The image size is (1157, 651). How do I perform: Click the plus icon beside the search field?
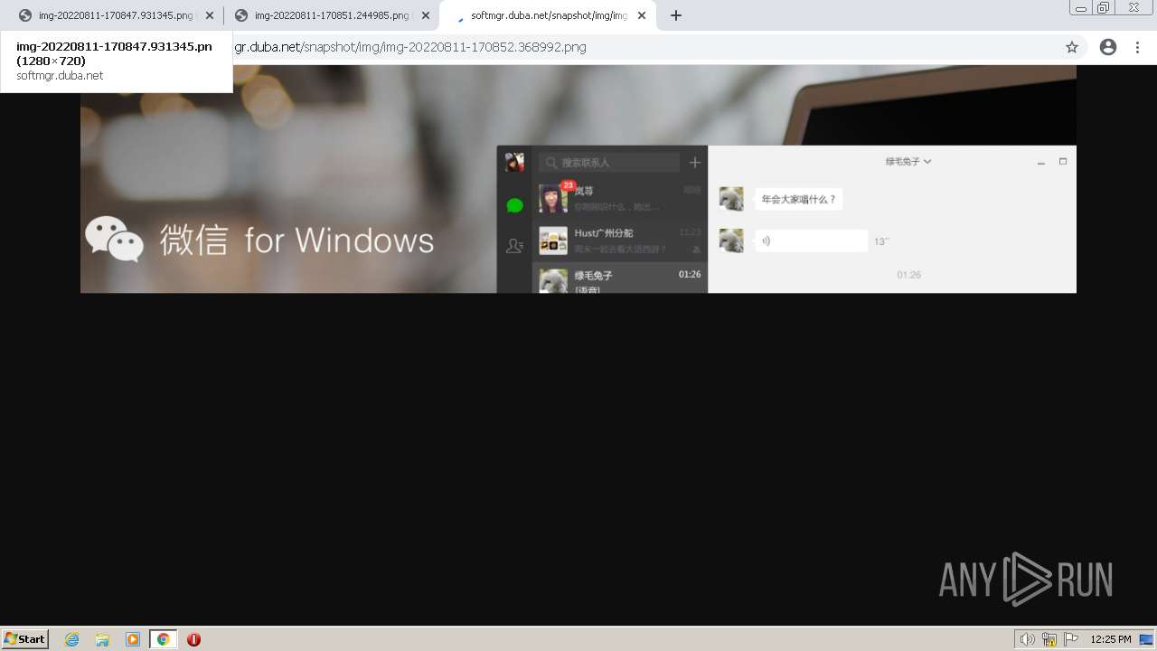(x=694, y=163)
